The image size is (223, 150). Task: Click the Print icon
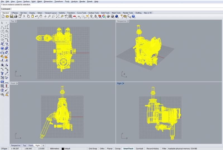(16, 16)
